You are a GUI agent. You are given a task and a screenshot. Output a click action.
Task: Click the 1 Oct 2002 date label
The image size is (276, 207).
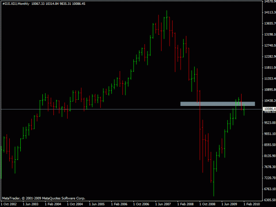9,204
